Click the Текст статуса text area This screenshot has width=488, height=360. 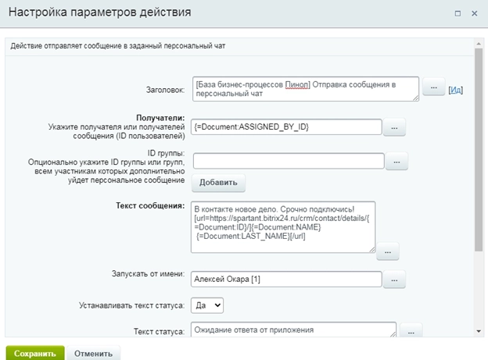click(293, 330)
